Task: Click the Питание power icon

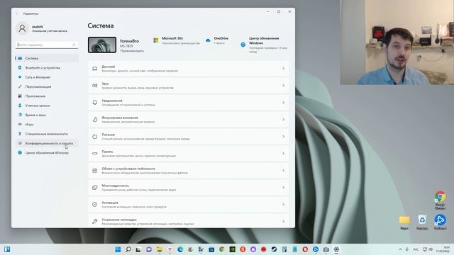Action: pos(94,137)
